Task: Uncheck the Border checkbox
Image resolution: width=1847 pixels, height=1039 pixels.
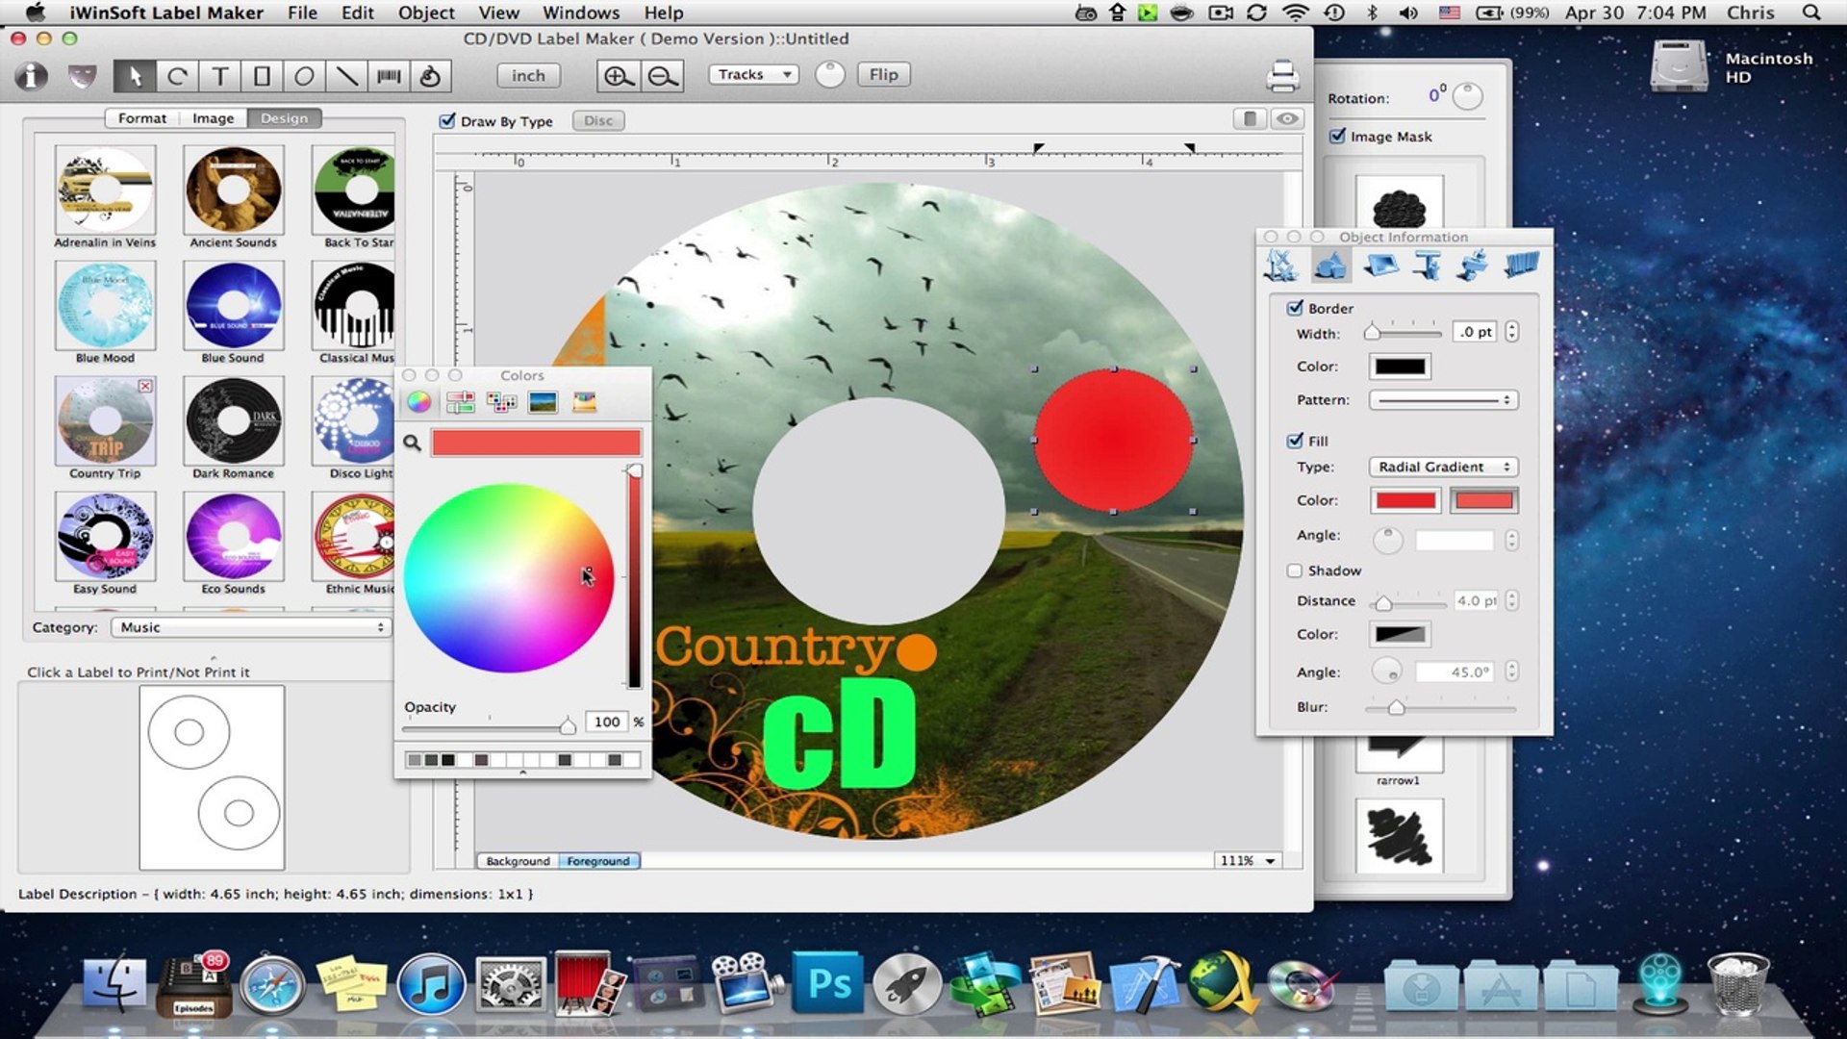Action: (1295, 308)
